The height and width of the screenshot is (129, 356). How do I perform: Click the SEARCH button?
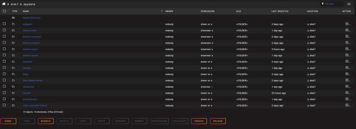pos(46,121)
